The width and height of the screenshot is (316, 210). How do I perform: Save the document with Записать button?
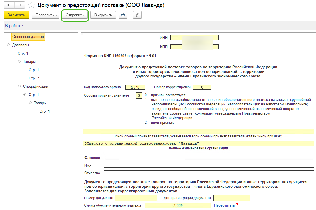pyautogui.click(x=17, y=15)
